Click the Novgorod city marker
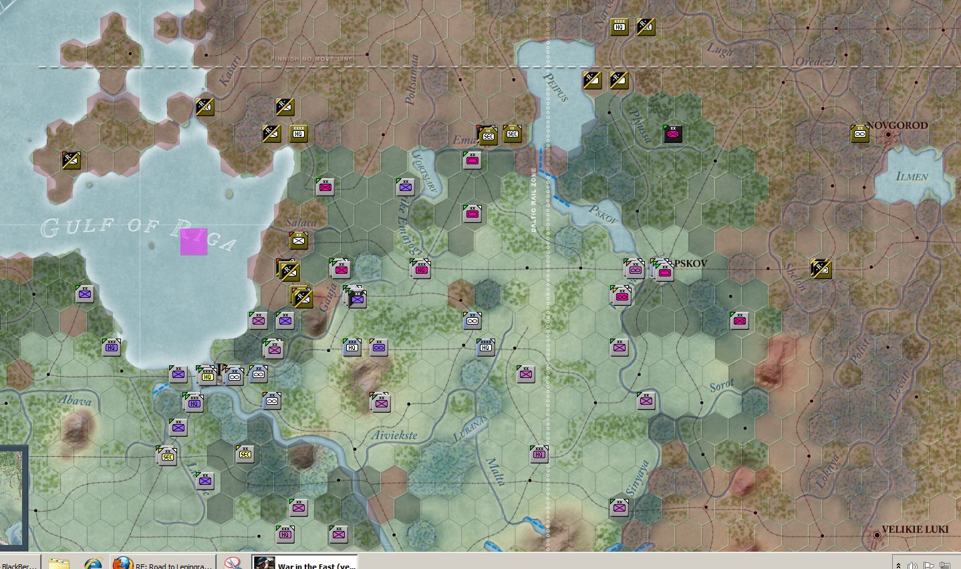 [888, 135]
